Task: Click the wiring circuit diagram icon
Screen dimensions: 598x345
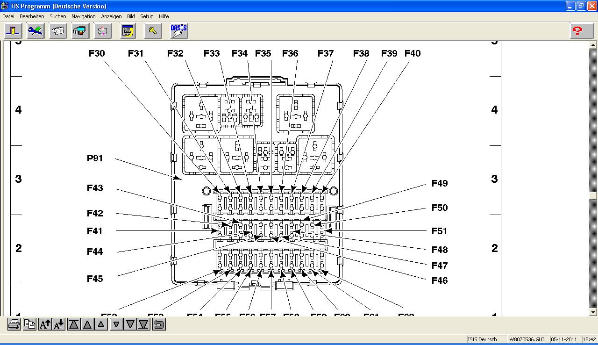Action: point(103,31)
